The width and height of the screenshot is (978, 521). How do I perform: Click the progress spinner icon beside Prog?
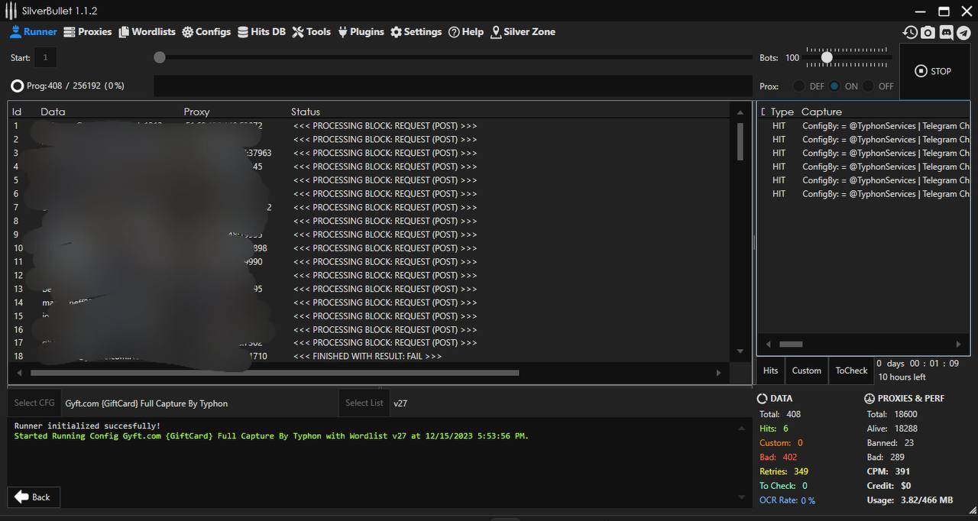point(17,86)
